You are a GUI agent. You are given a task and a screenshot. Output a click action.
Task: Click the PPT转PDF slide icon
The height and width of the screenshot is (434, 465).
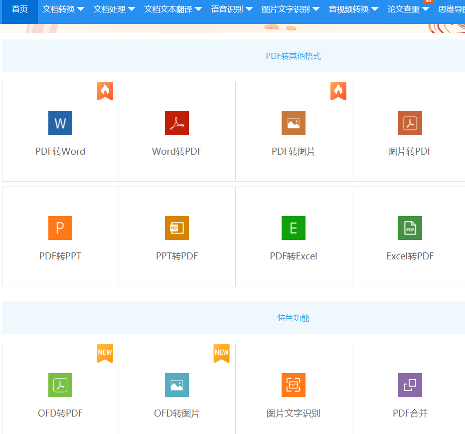tap(177, 228)
